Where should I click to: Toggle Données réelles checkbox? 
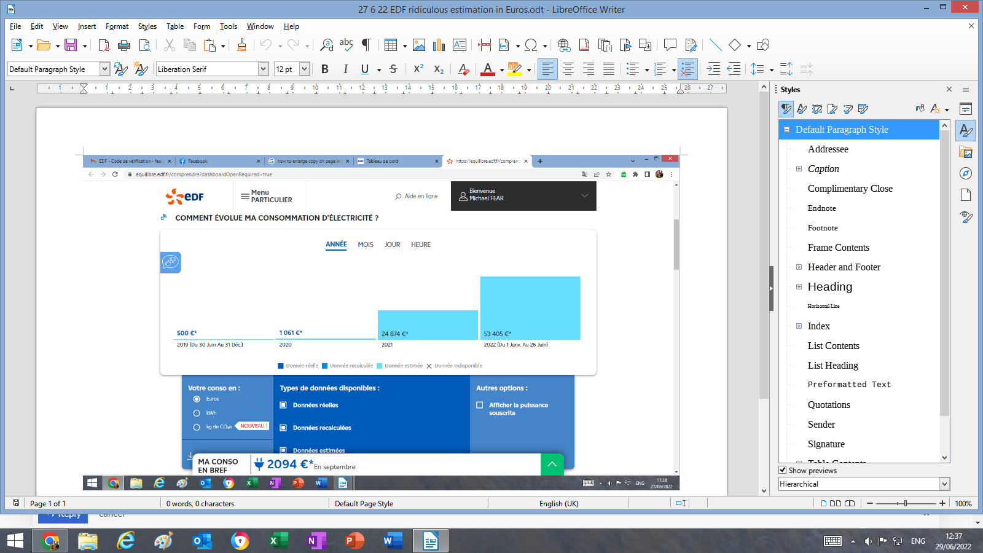pyautogui.click(x=283, y=405)
